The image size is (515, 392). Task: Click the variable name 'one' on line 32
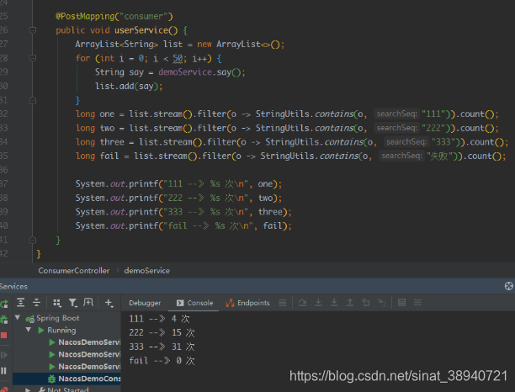pos(107,114)
